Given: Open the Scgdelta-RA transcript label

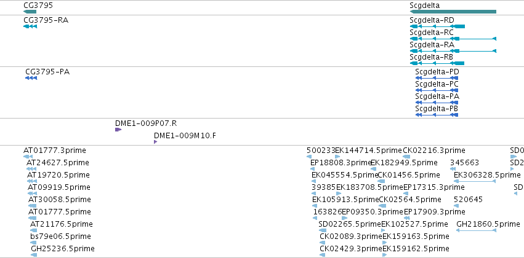Looking at the screenshot, I should (x=432, y=45).
